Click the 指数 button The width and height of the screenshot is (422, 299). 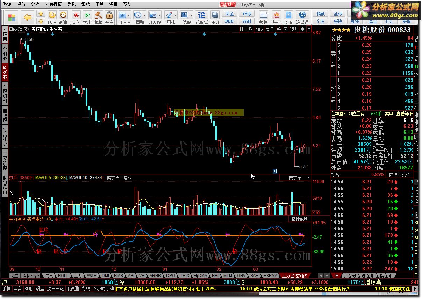click(321, 14)
